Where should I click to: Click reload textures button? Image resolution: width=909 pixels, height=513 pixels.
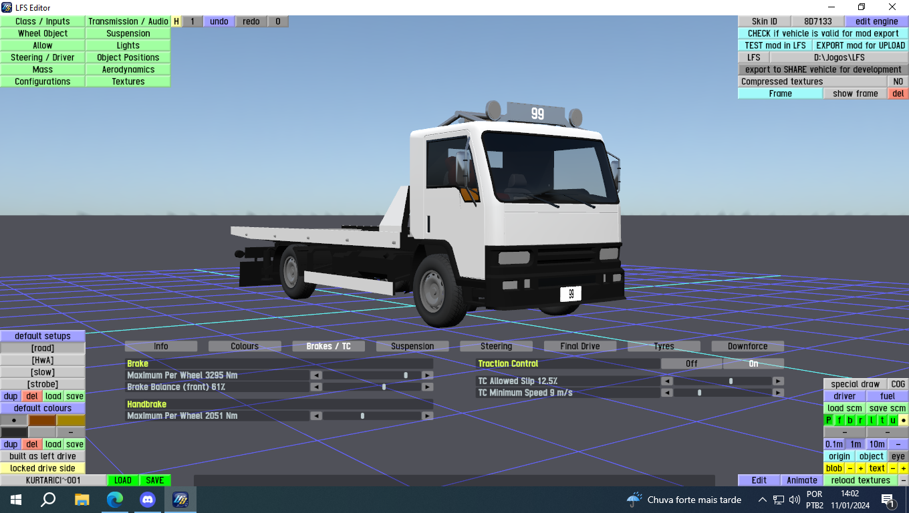[x=861, y=481]
